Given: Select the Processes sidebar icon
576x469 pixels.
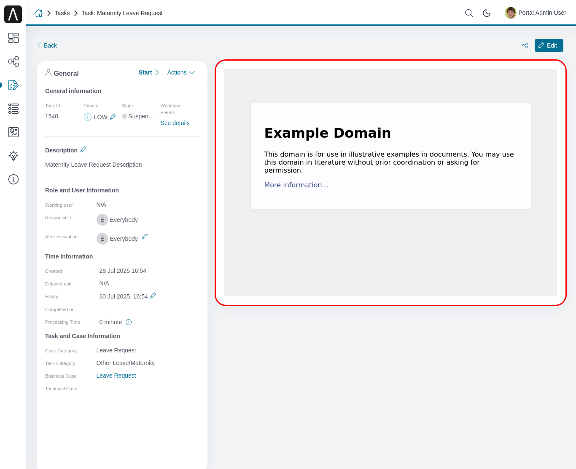Looking at the screenshot, I should 13,61.
